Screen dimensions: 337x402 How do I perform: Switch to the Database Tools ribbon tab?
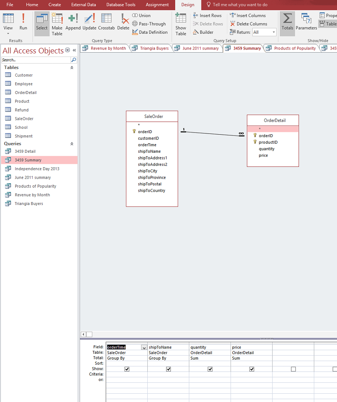coord(121,5)
